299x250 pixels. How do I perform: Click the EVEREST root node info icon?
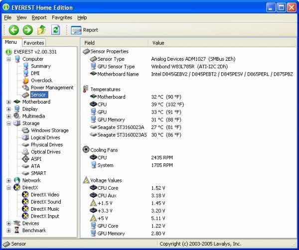pos(8,52)
